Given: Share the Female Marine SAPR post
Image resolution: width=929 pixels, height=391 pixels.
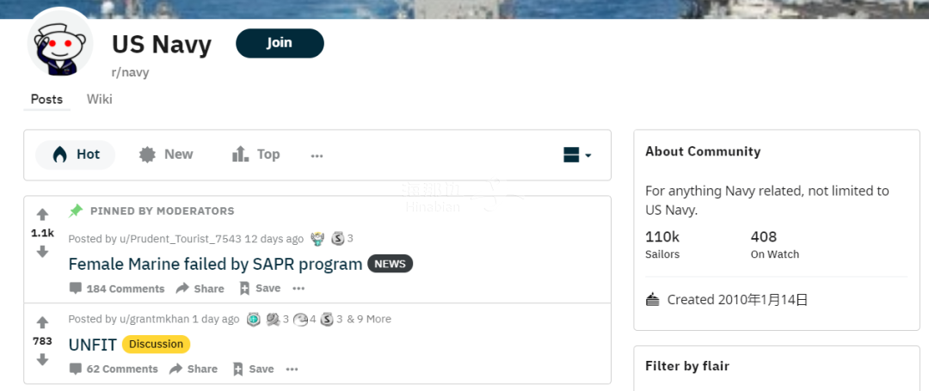Looking at the screenshot, I should pos(200,288).
